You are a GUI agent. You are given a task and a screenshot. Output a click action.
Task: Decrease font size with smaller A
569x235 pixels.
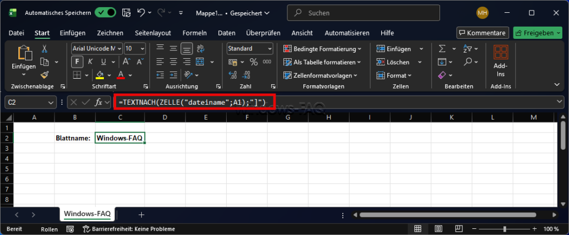pyautogui.click(x=140, y=62)
